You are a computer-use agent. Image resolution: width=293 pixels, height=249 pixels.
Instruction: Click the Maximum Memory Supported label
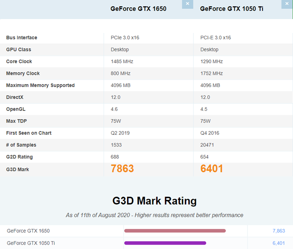point(40,85)
